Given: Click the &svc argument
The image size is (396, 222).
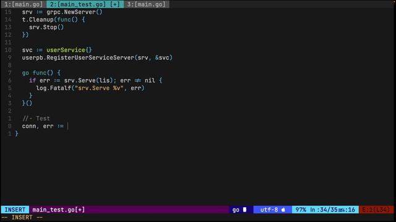Looking at the screenshot, I should [x=162, y=57].
